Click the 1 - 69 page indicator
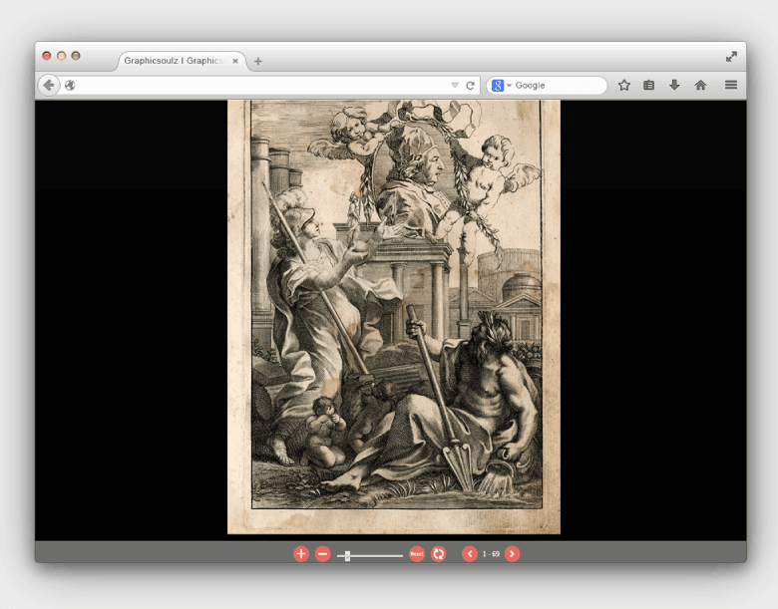This screenshot has width=778, height=609. pos(491,554)
